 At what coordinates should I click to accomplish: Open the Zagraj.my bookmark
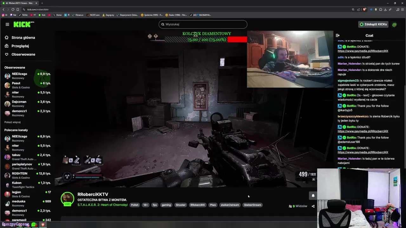108,15
